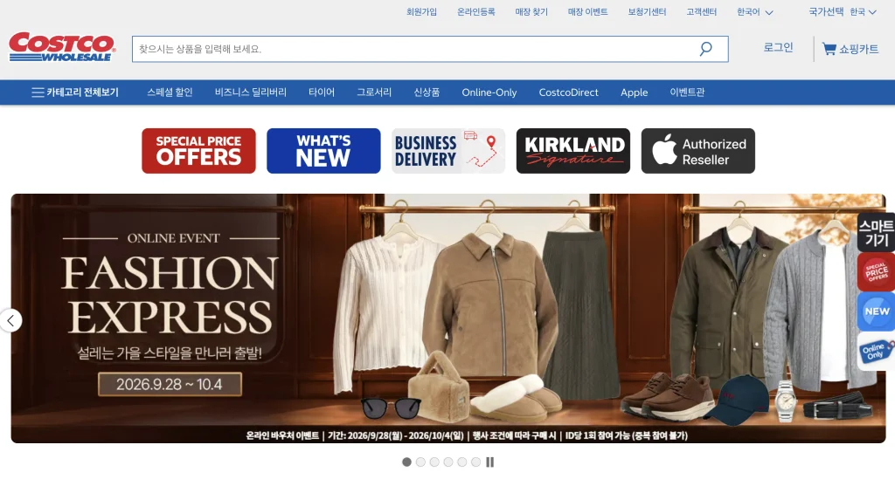Click the 로그인 link
This screenshot has height=486, width=895.
coord(778,48)
